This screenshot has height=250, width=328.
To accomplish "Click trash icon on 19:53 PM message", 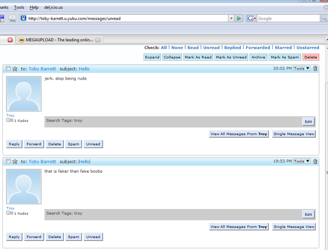I will [x=315, y=161].
